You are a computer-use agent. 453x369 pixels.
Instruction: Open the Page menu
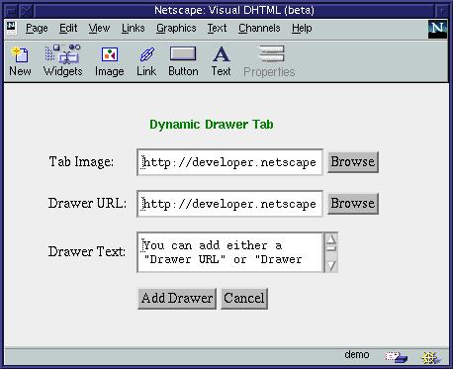(37, 29)
